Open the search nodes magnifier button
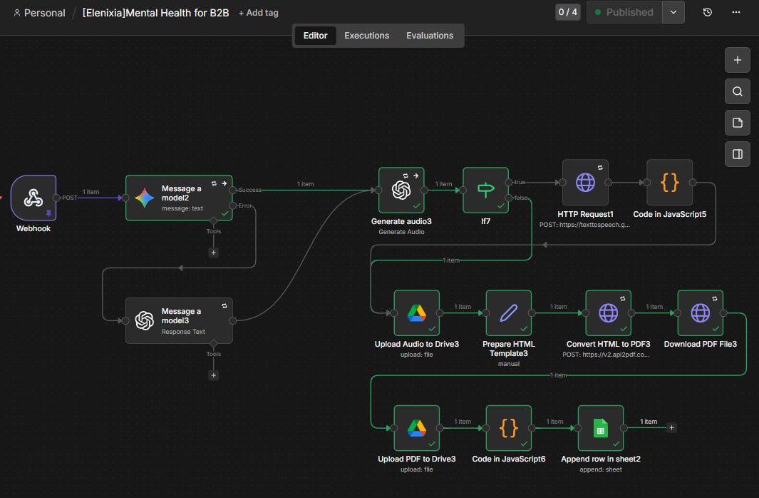The height and width of the screenshot is (498, 759). (737, 91)
